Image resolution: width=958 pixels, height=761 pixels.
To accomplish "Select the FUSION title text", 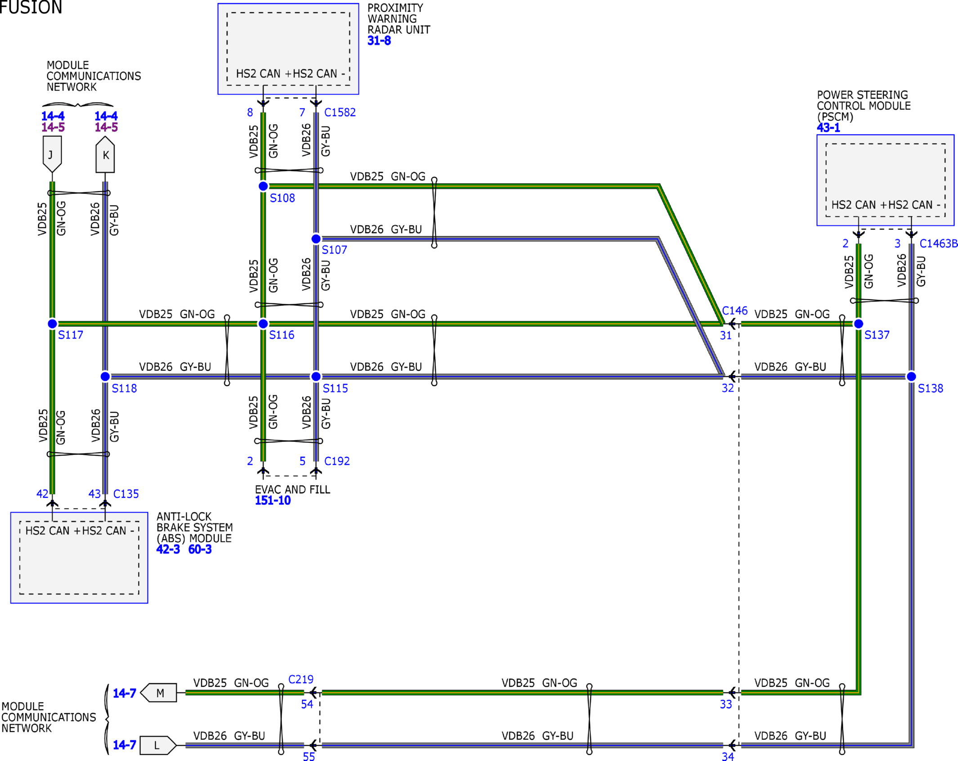I will point(31,7).
